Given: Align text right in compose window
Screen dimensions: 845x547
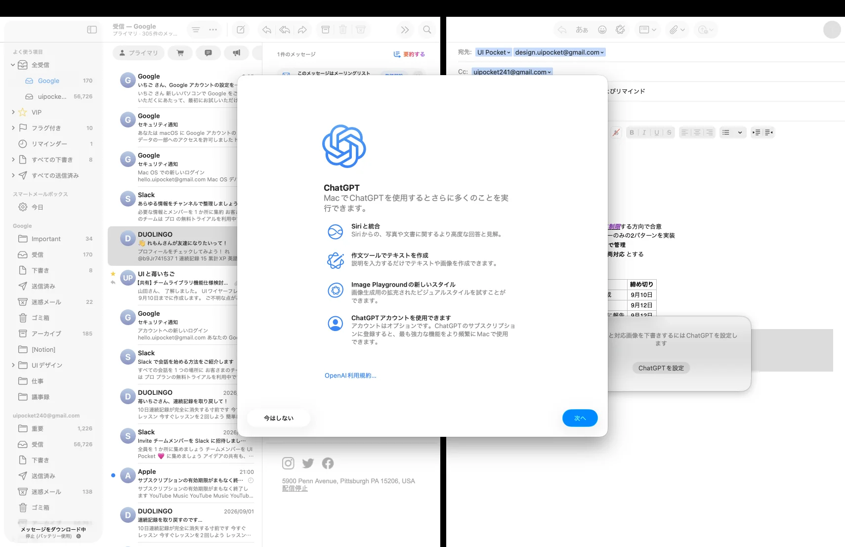Looking at the screenshot, I should (709, 132).
